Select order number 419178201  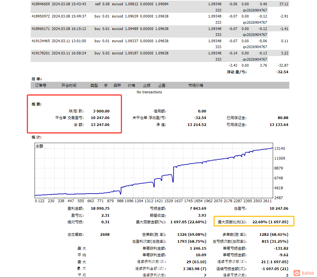coord(41,53)
